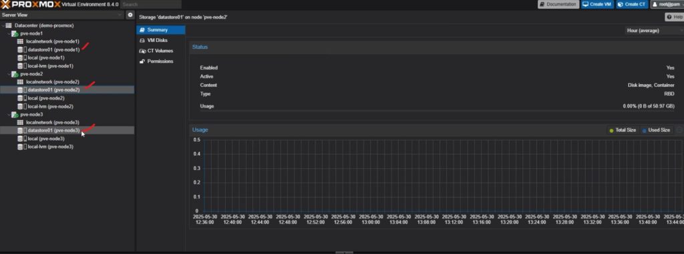The width and height of the screenshot is (684, 254).
Task: Click the local (pve-node2) storage icon
Action: pos(20,98)
